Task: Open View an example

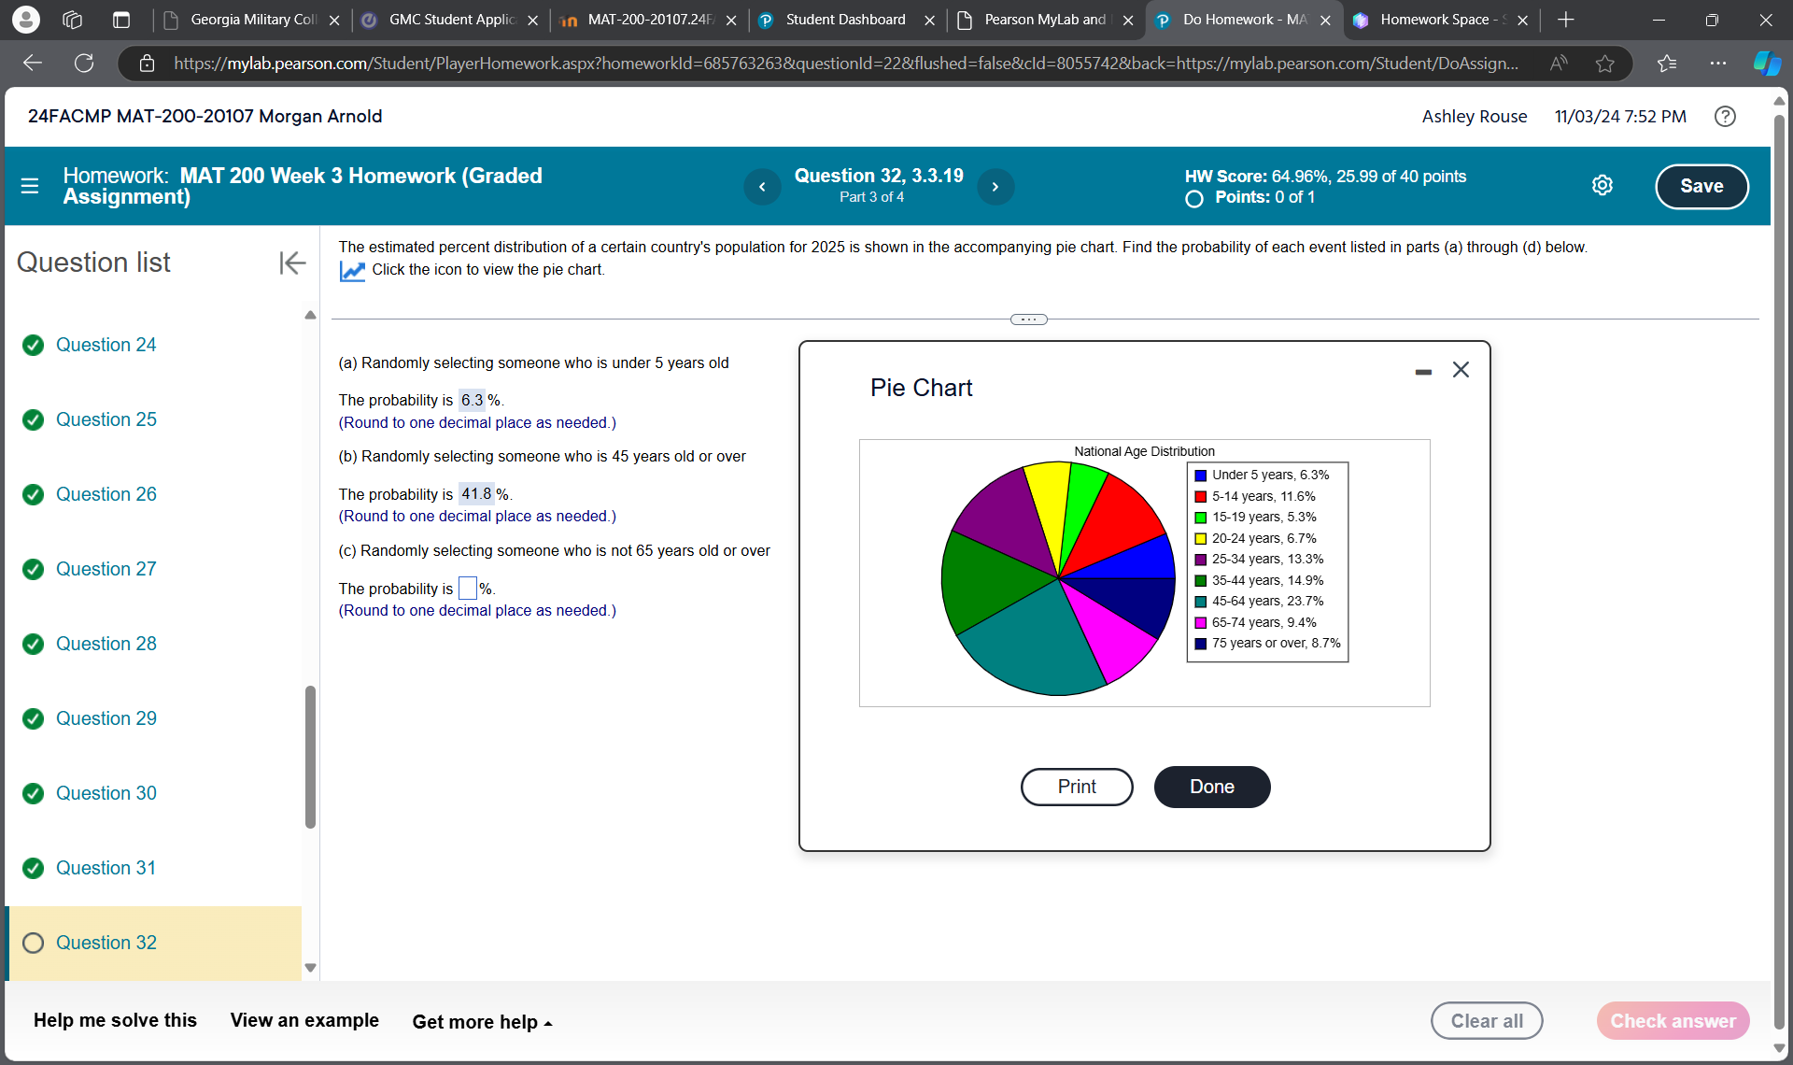Action: tap(304, 1020)
